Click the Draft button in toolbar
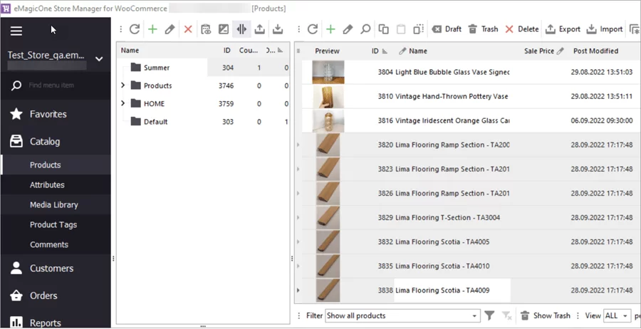The width and height of the screenshot is (641, 329). click(447, 29)
